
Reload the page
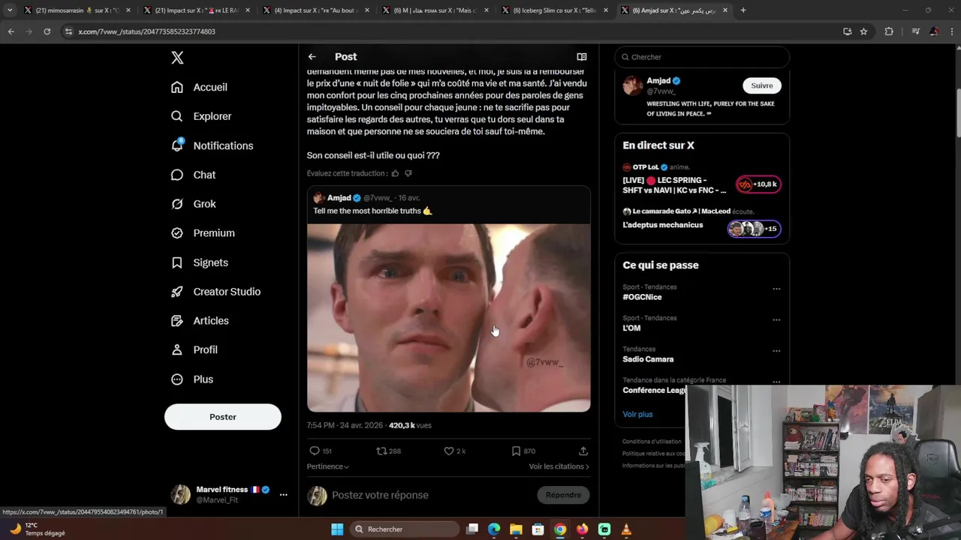pos(47,31)
